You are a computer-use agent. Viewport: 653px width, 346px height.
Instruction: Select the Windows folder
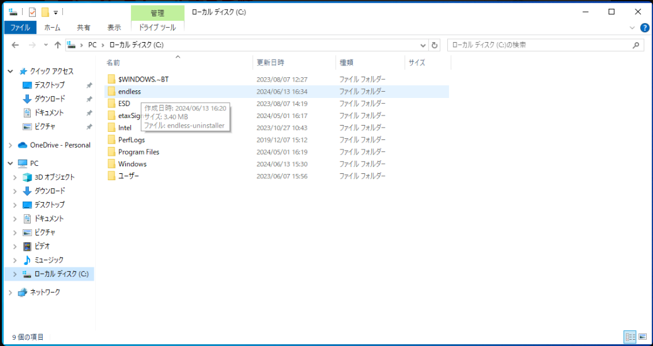tap(277, 164)
